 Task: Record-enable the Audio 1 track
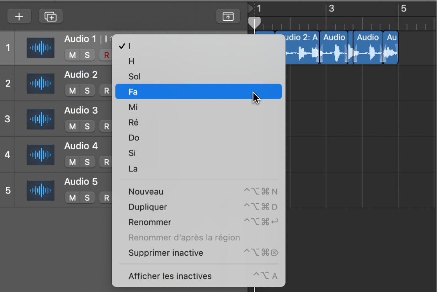[x=105, y=55]
